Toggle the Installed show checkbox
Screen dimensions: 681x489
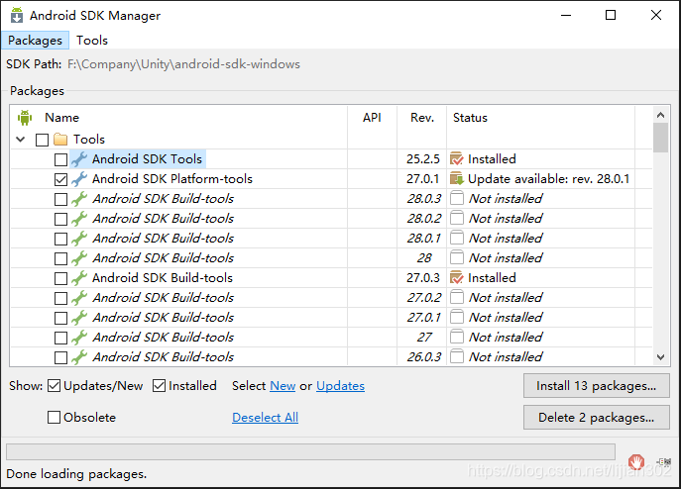click(x=159, y=386)
